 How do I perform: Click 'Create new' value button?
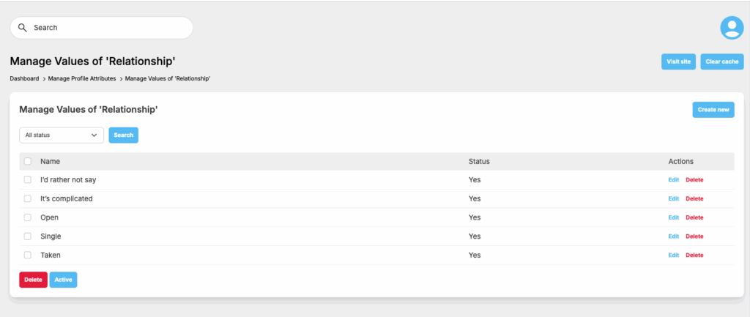point(713,110)
